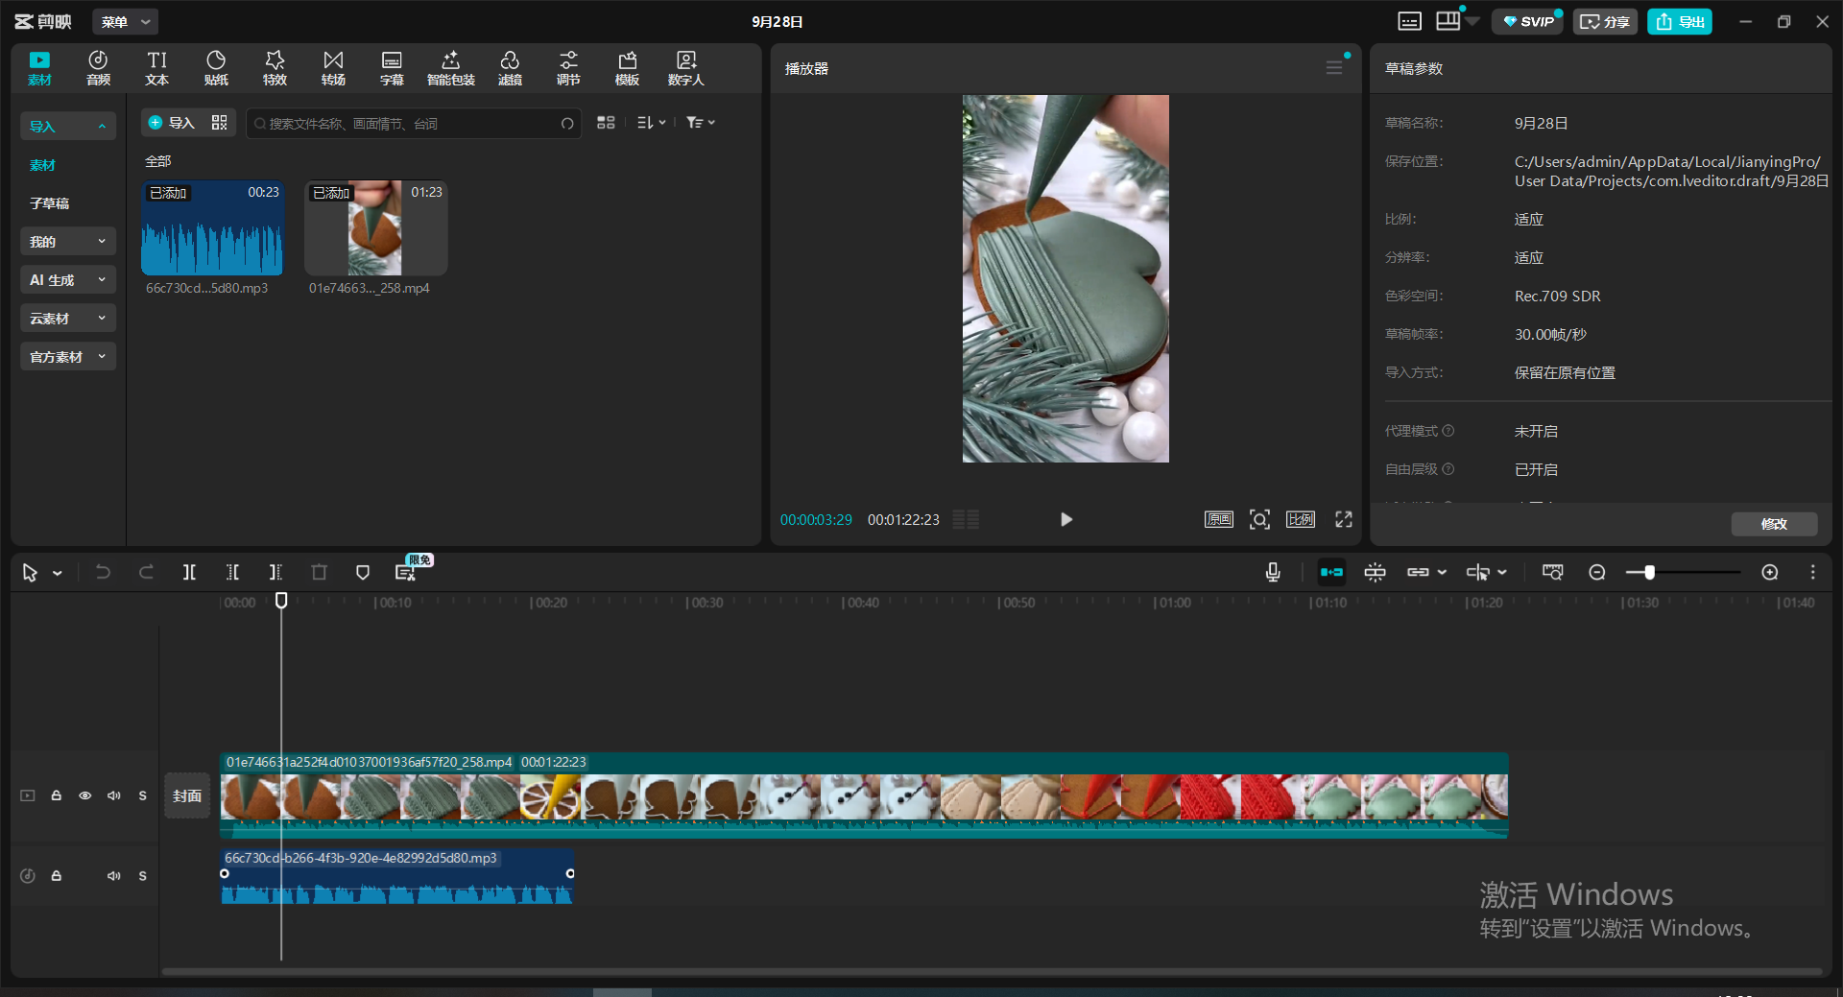Open the player panel menu icon
Image resolution: width=1843 pixels, height=997 pixels.
point(1334,67)
